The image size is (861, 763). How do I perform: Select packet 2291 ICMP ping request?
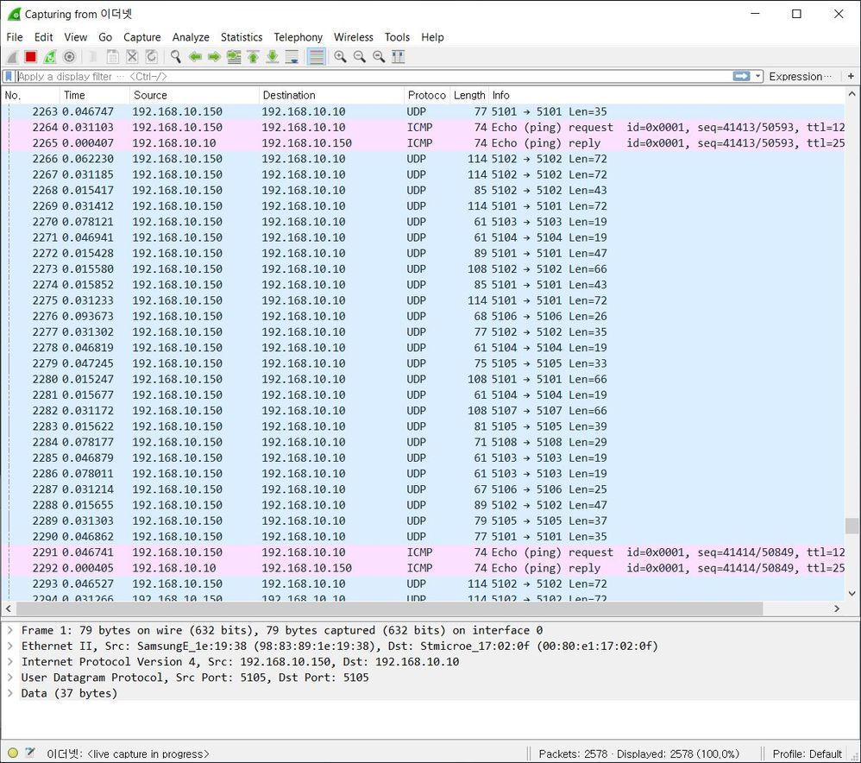coord(423,552)
